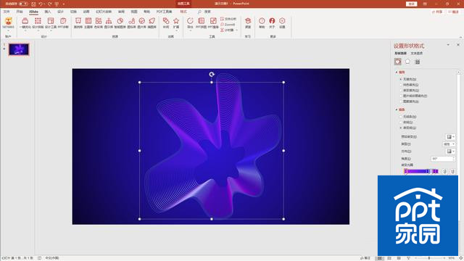Screen dimensions: 464x261
Task: Open the iSlide settings hexagon icon
Action: pyautogui.click(x=282, y=21)
